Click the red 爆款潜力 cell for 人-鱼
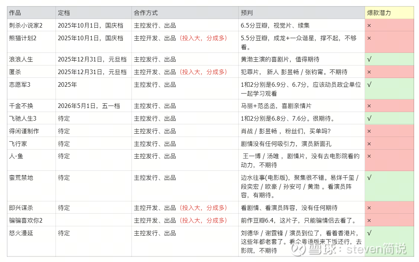The image size is (419, 262). click(x=389, y=160)
